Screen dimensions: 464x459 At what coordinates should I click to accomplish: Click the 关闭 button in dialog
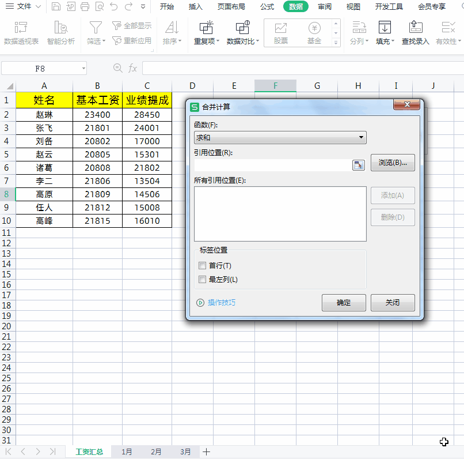coord(393,303)
